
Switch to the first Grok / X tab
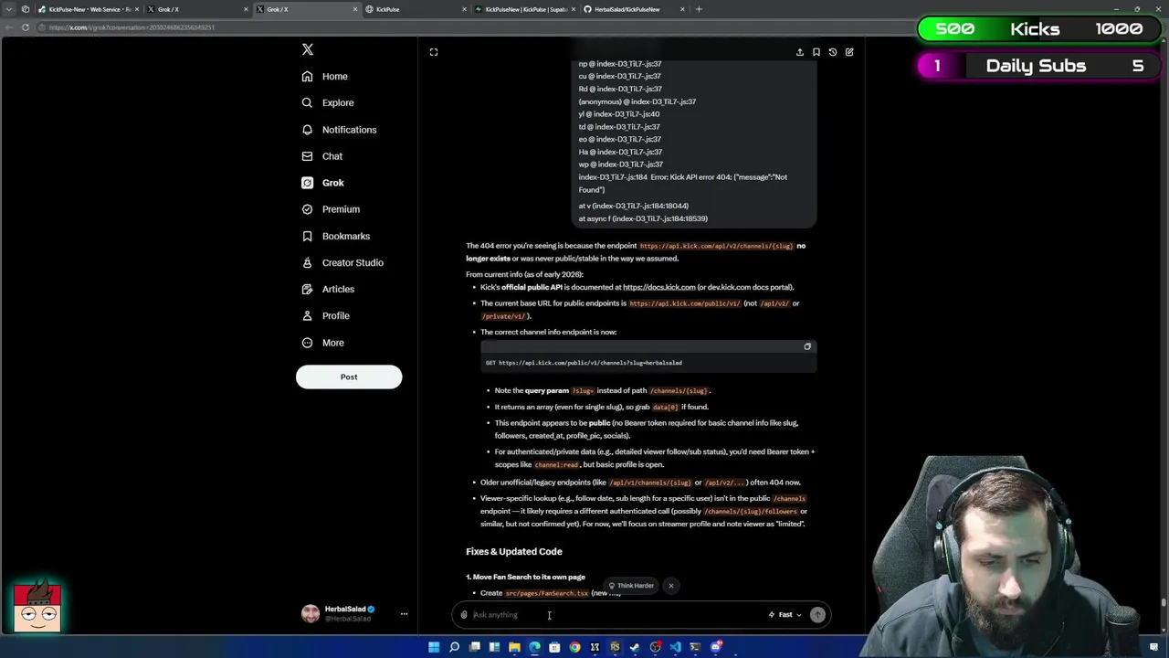pyautogui.click(x=196, y=9)
